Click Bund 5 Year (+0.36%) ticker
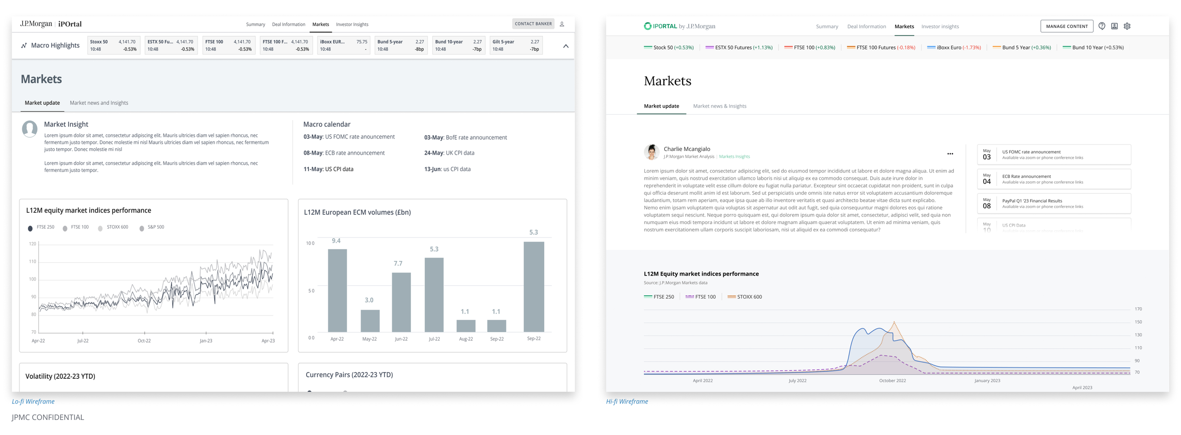Viewport: 1181px width, 435px height. 1021,48
